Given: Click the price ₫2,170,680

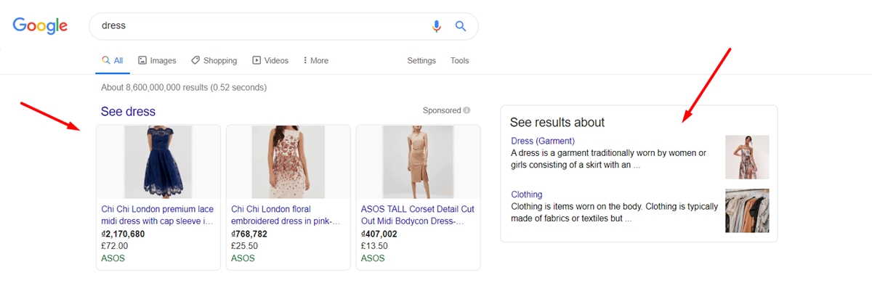Looking at the screenshot, I should 123,234.
